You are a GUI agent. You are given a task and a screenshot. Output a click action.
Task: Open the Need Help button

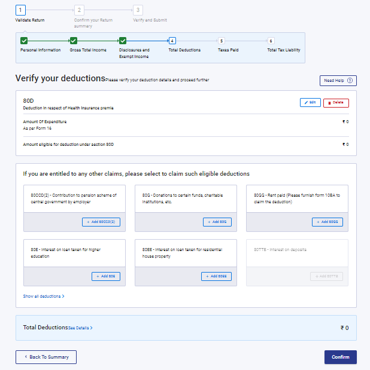click(x=338, y=81)
